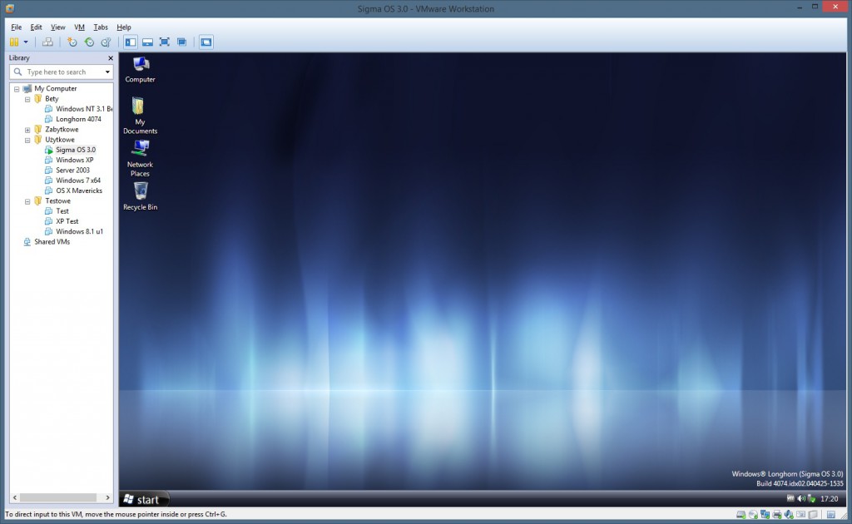Click the guest taskbar clock showing 17:20
Image resolution: width=852 pixels, height=524 pixels.
[x=830, y=498]
